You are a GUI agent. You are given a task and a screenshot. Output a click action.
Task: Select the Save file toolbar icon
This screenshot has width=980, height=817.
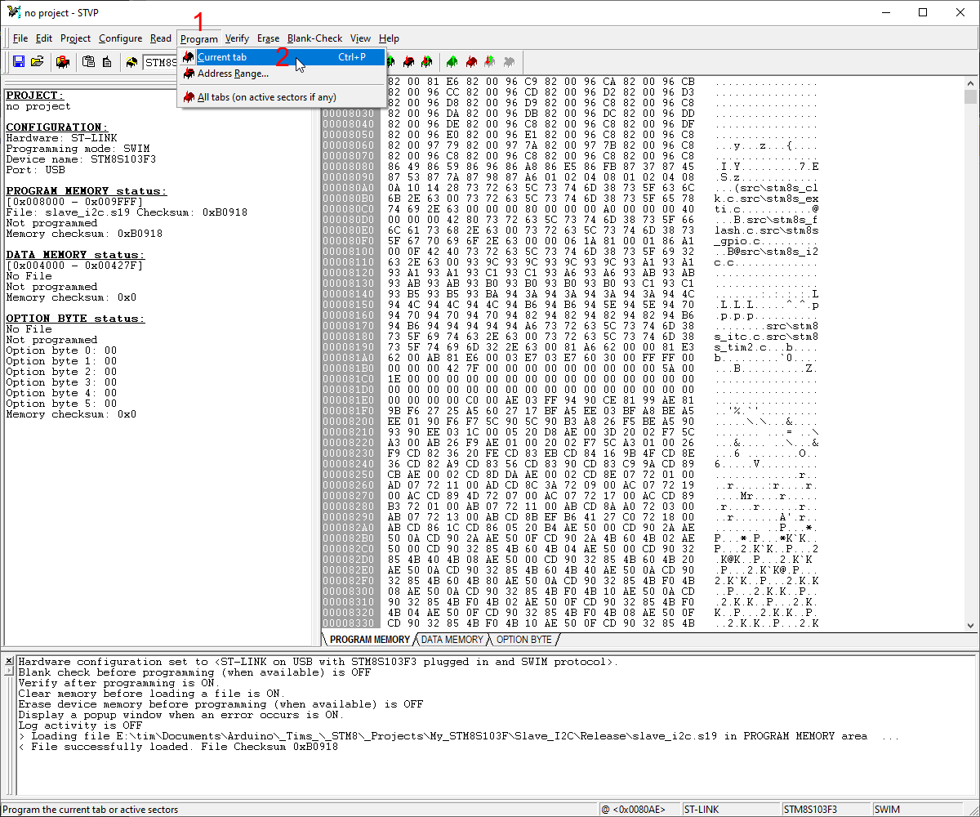tap(18, 61)
